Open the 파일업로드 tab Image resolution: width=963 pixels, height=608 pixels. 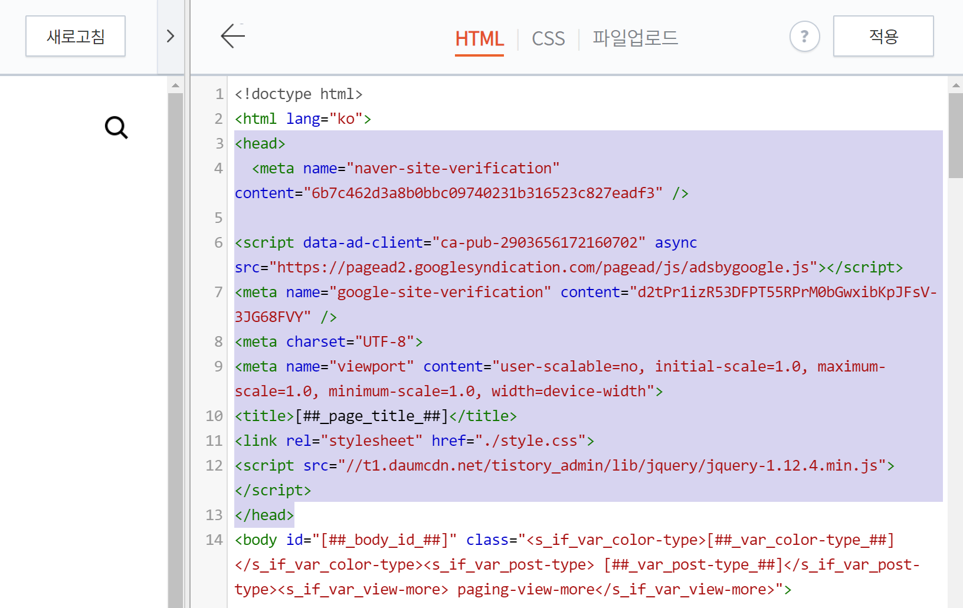[x=635, y=38]
